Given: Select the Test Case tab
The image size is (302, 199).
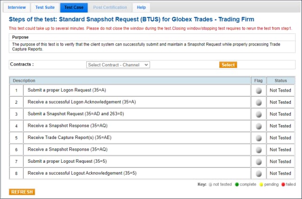Looking at the screenshot, I should (x=74, y=7).
